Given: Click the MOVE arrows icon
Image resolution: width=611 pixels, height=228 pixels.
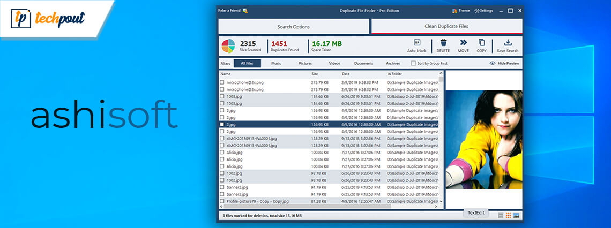Looking at the screenshot, I should (463, 43).
